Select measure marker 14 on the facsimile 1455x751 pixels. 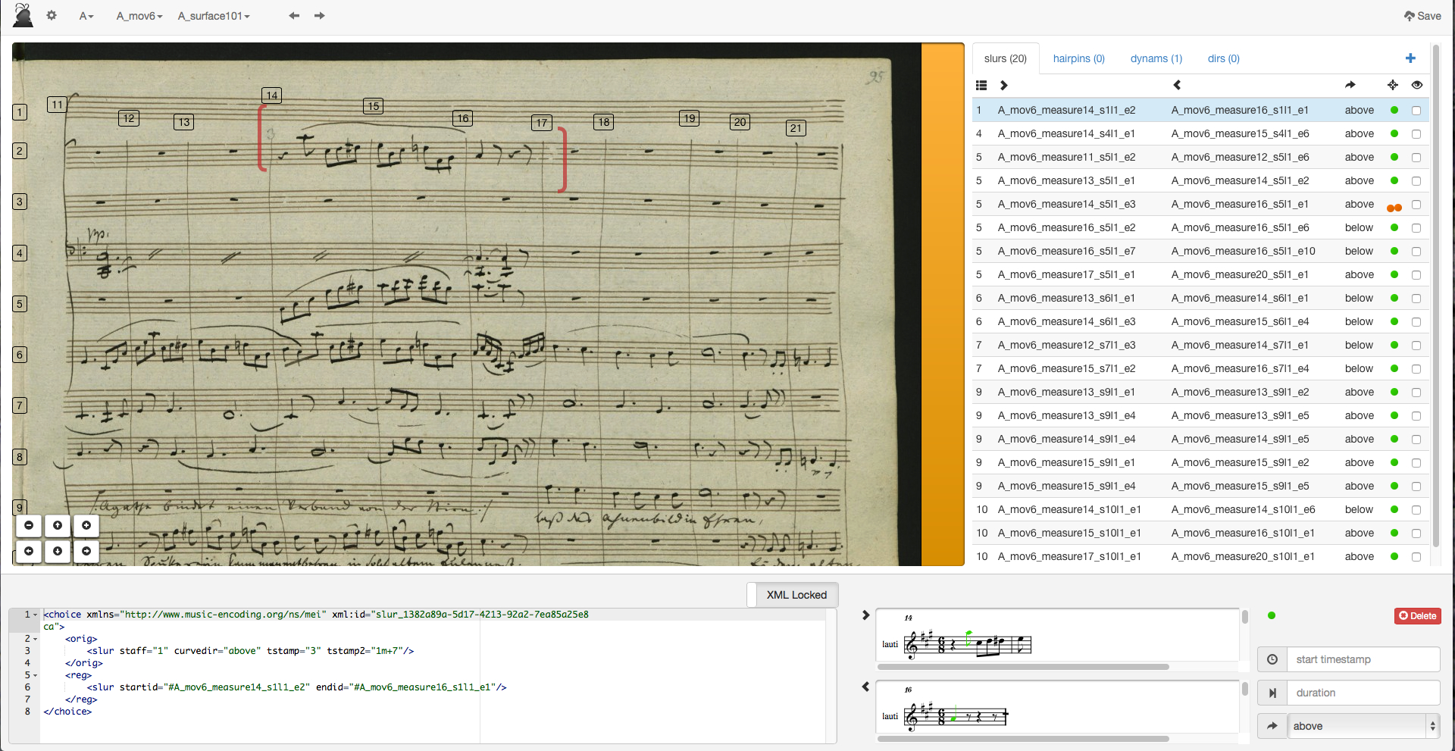272,95
